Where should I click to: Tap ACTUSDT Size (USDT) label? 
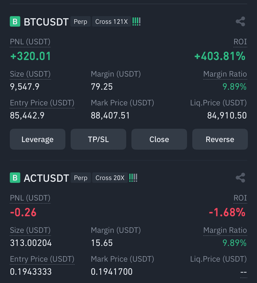pyautogui.click(x=30, y=231)
